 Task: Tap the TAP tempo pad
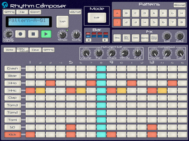pos(62,22)
